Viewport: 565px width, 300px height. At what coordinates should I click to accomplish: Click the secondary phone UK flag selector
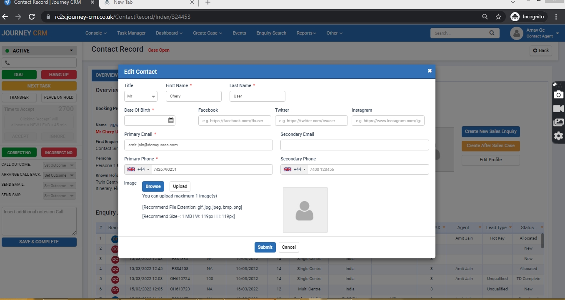pos(295,169)
